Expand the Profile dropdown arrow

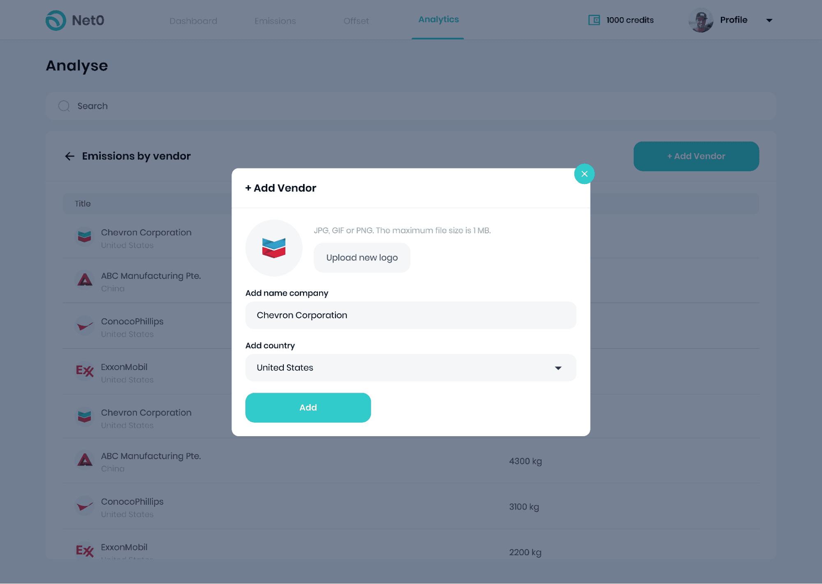pyautogui.click(x=769, y=20)
